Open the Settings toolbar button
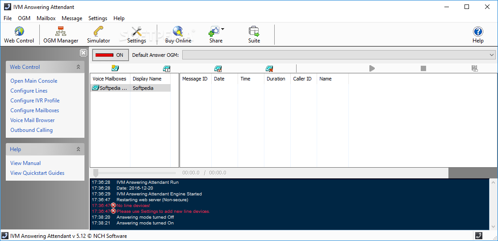This screenshot has height=241, width=498. pos(137,35)
